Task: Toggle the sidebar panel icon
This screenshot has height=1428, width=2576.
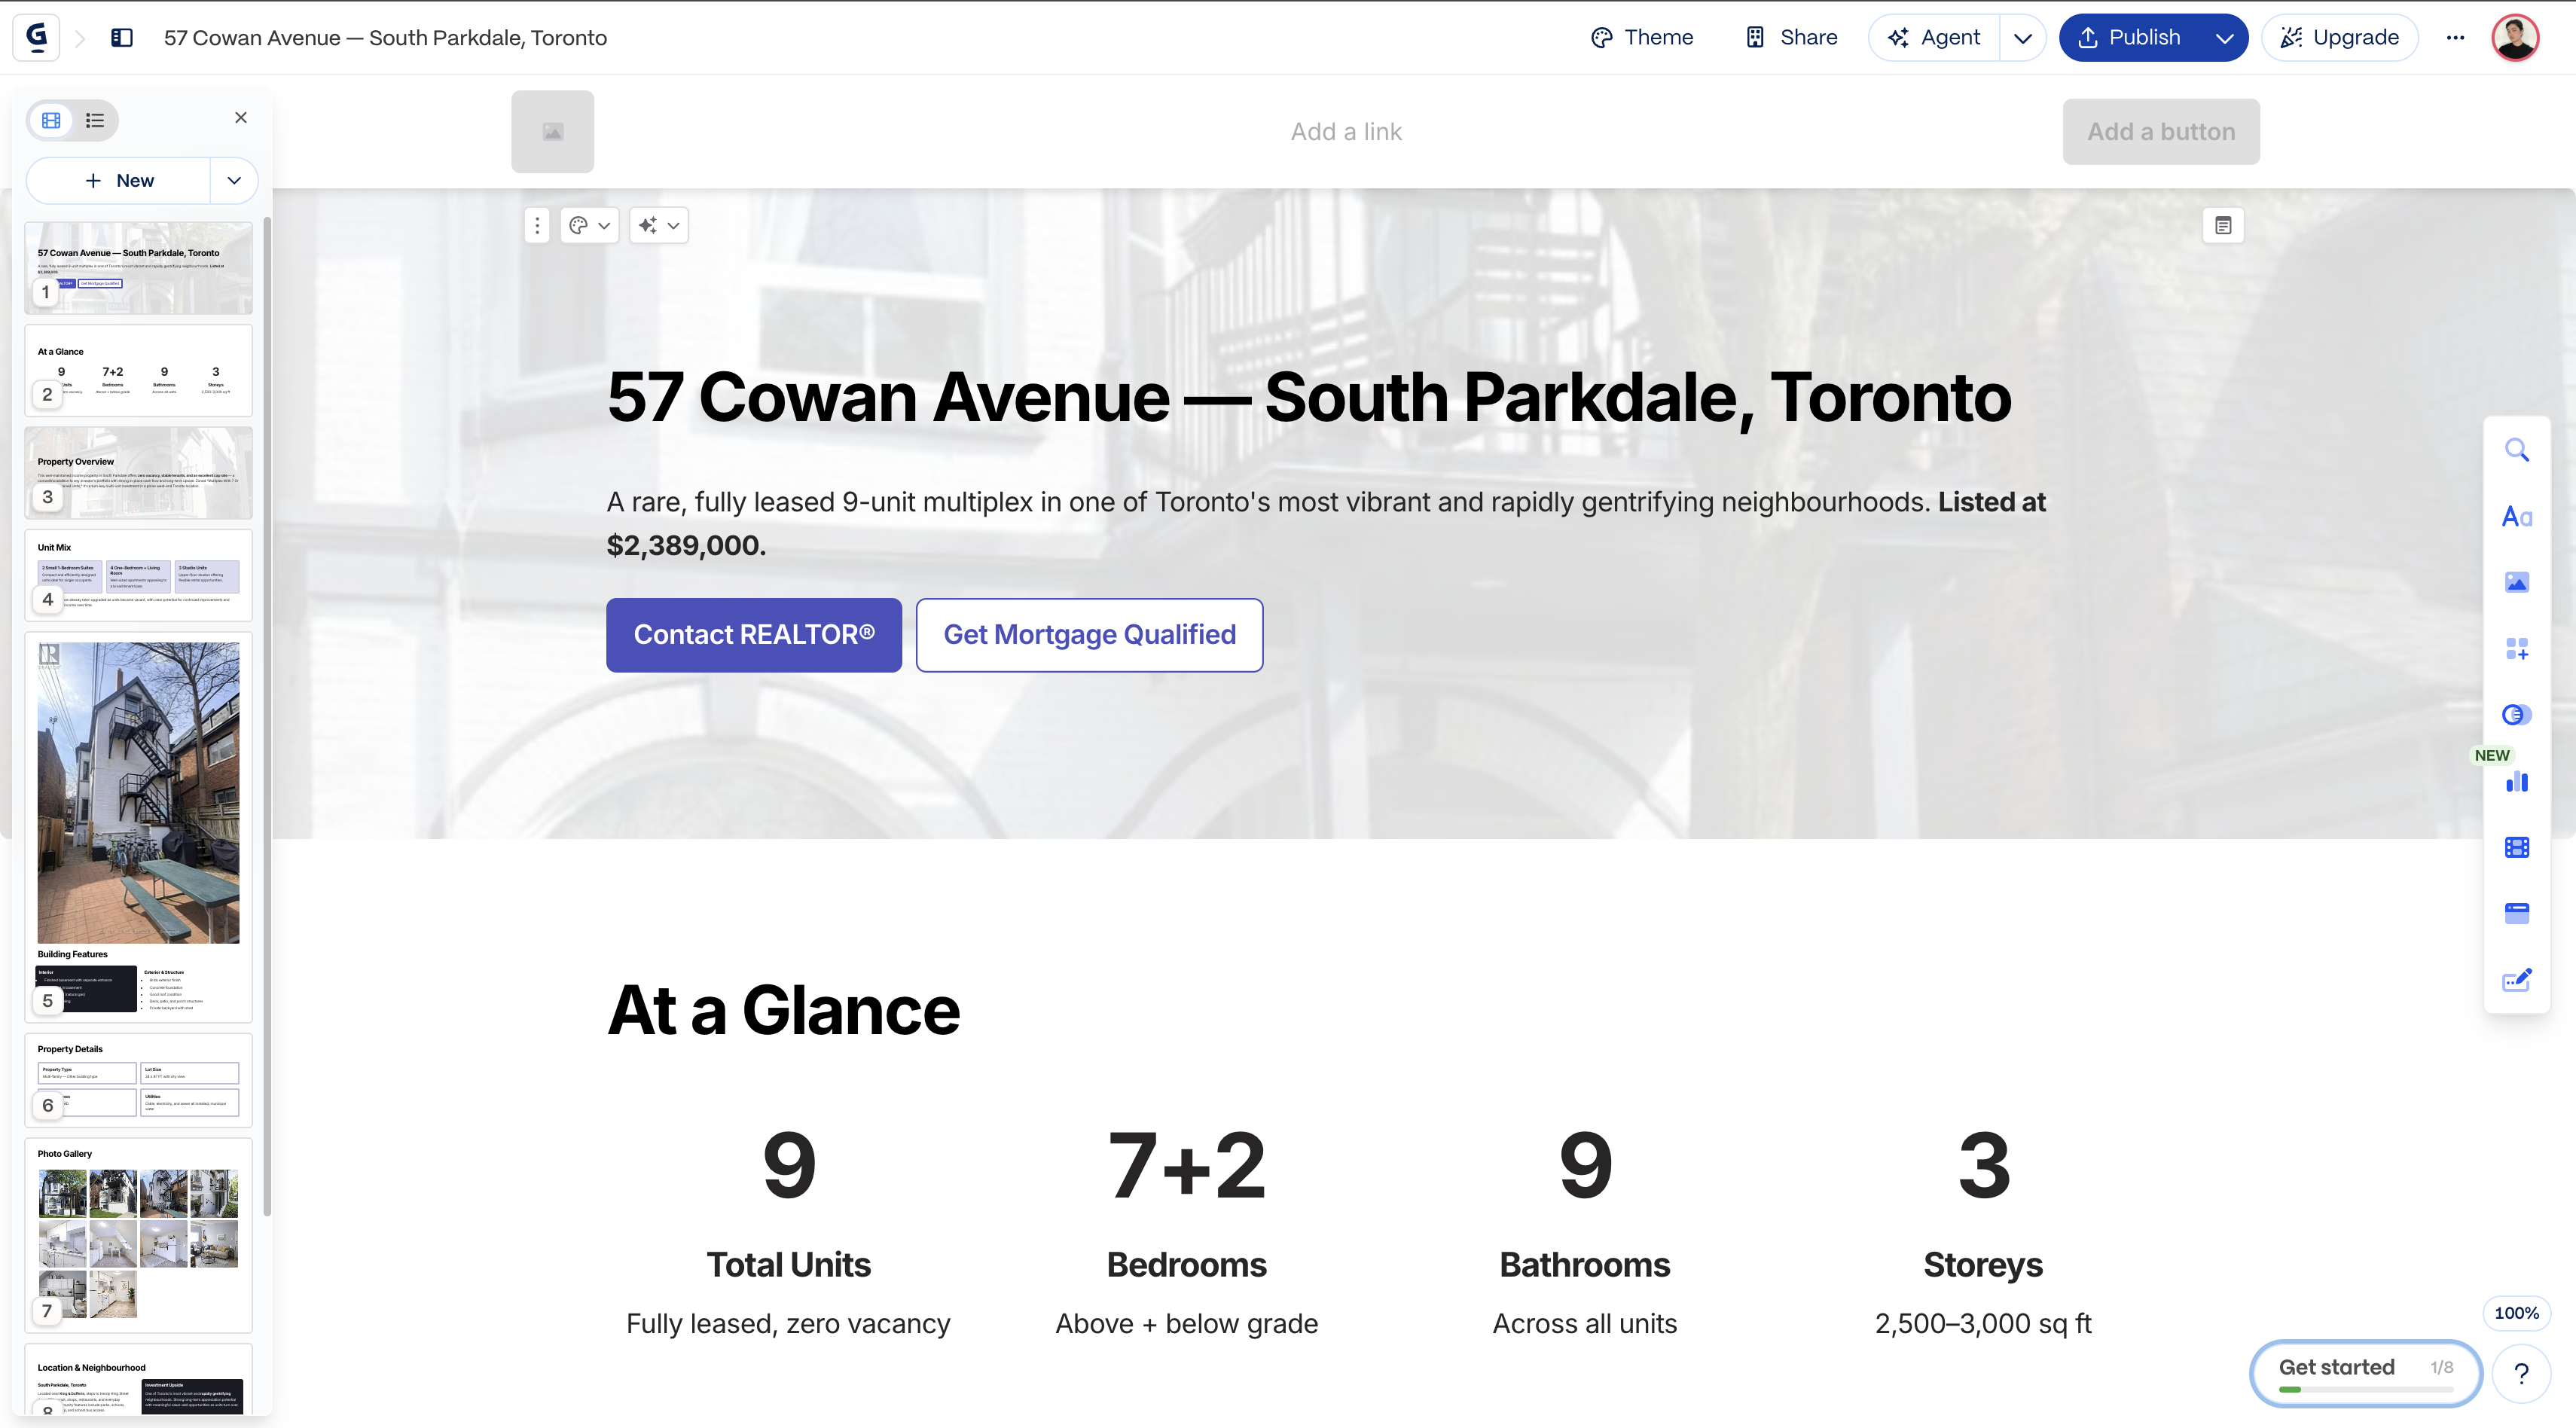Action: [x=122, y=38]
